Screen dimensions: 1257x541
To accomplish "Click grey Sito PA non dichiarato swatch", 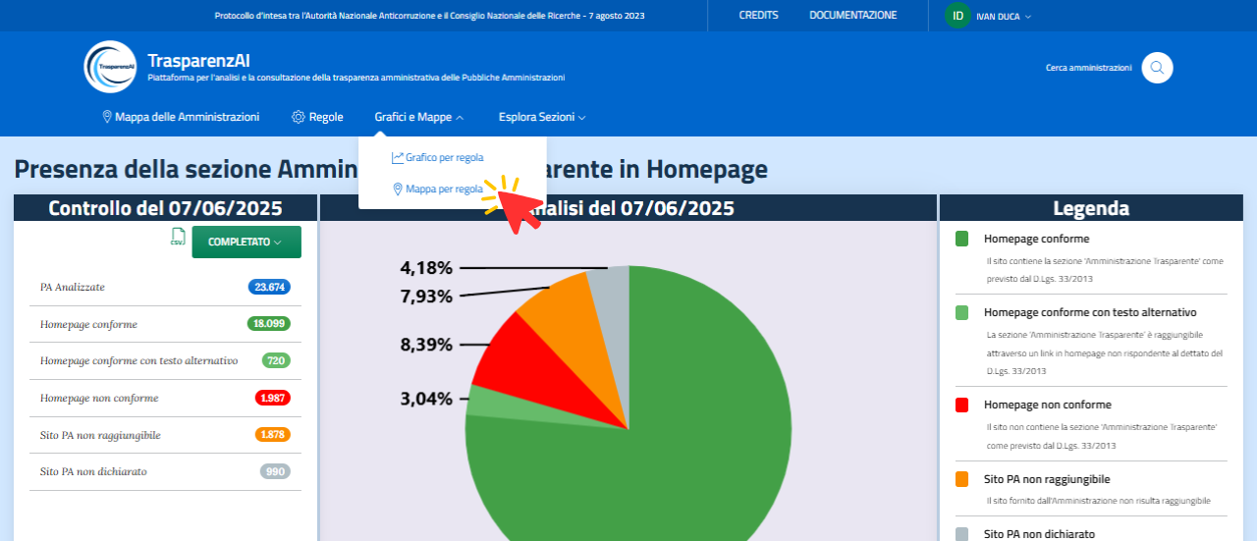I will coord(962,534).
